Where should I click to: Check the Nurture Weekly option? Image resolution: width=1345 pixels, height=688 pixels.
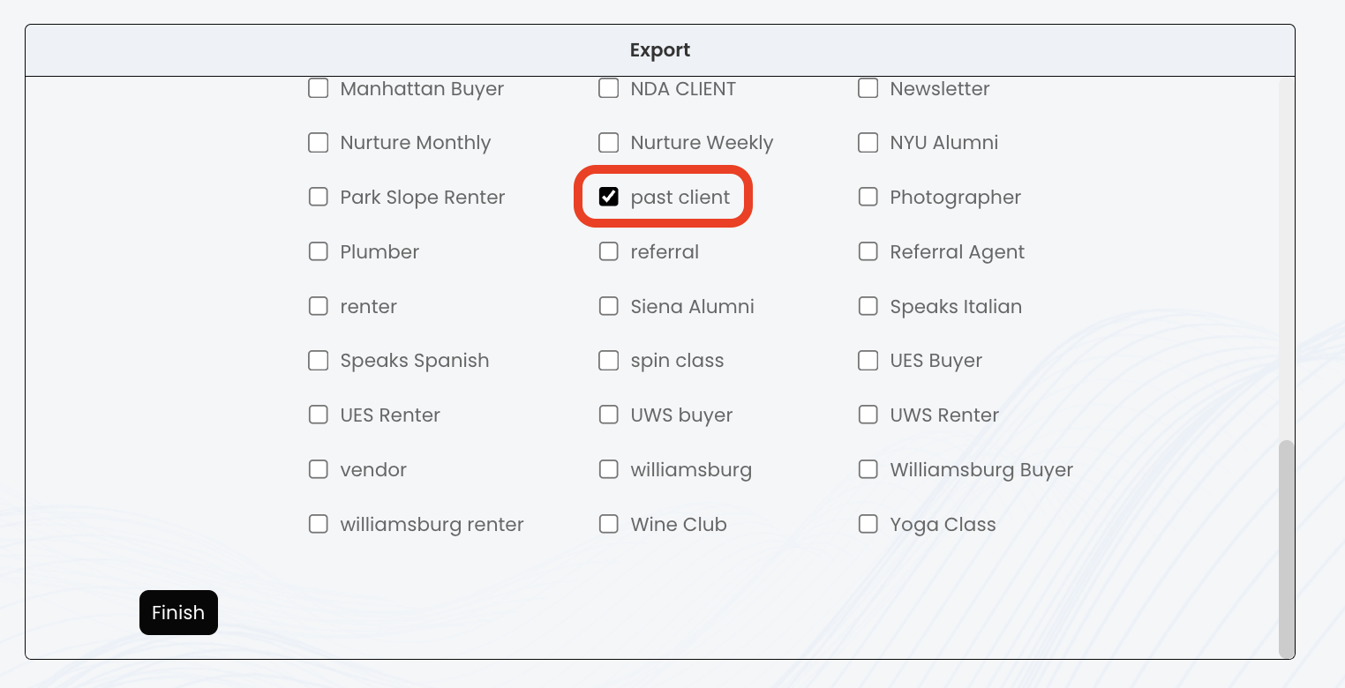[x=609, y=143]
